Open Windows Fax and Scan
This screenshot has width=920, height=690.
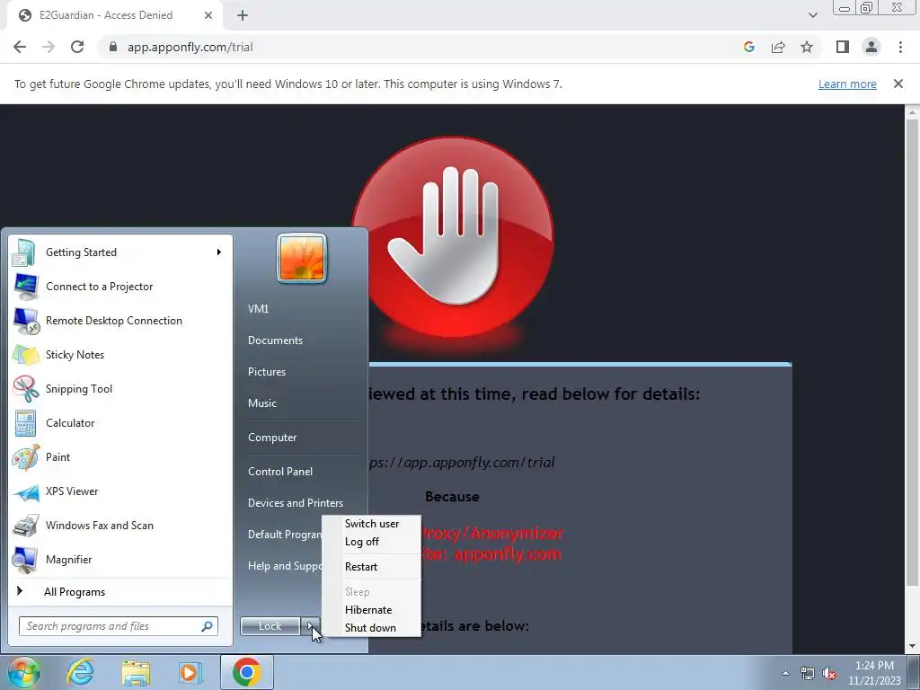(120, 525)
